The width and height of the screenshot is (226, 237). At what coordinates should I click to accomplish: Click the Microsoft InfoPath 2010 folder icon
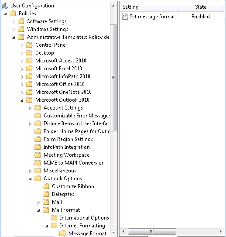[29, 76]
